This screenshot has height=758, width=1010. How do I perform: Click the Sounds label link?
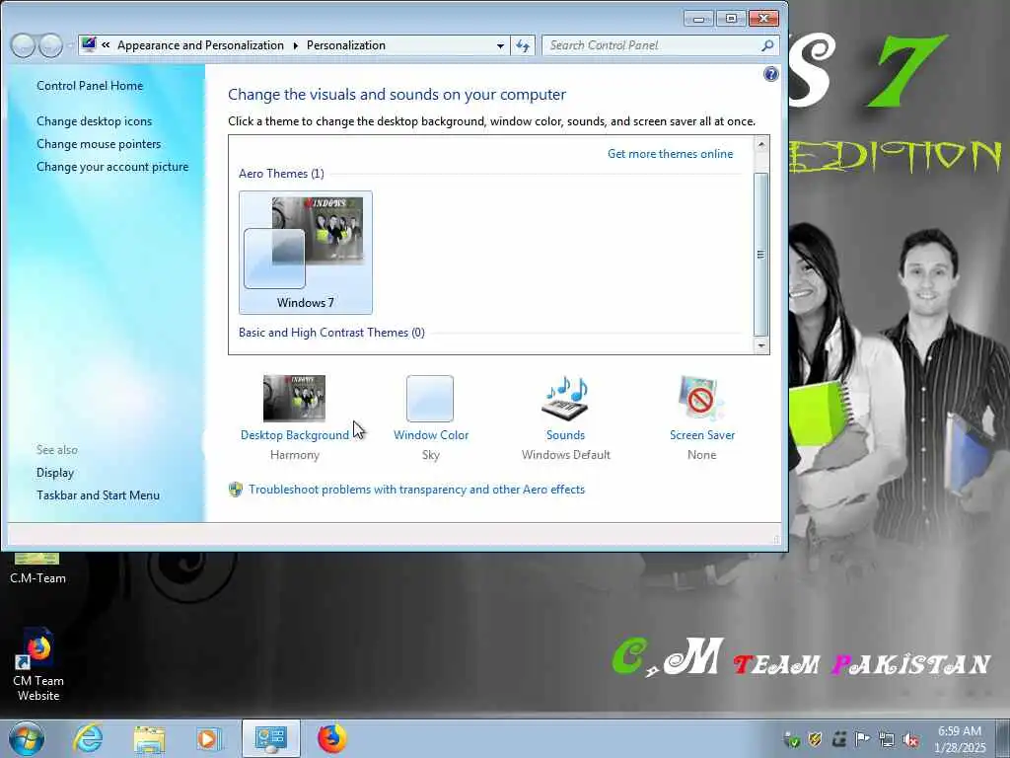pos(565,435)
